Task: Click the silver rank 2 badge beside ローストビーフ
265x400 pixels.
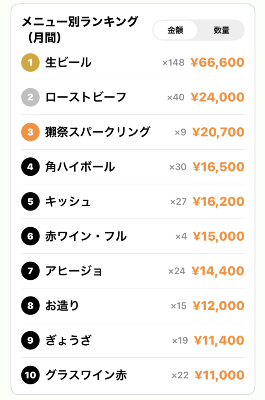Action: 30,97
